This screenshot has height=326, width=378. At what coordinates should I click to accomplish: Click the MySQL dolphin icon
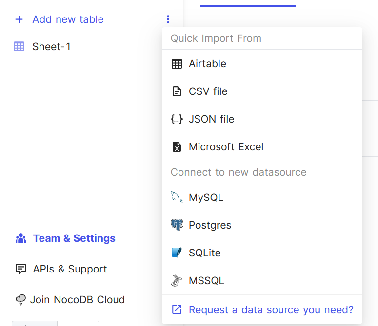177,198
